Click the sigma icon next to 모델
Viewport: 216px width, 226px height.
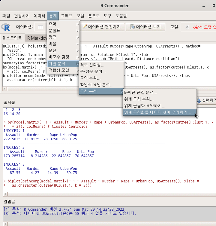tap(187, 27)
